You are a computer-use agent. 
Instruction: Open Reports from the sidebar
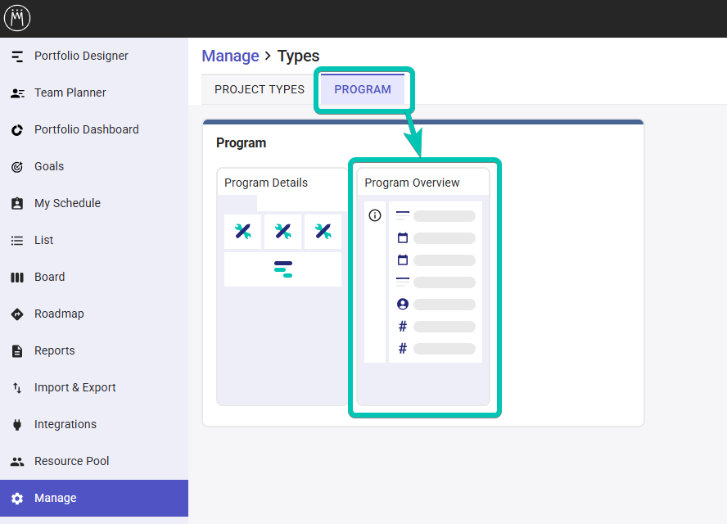pos(54,350)
